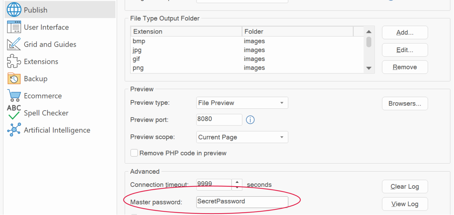Click the Spell Checker ABC icon

click(14, 113)
